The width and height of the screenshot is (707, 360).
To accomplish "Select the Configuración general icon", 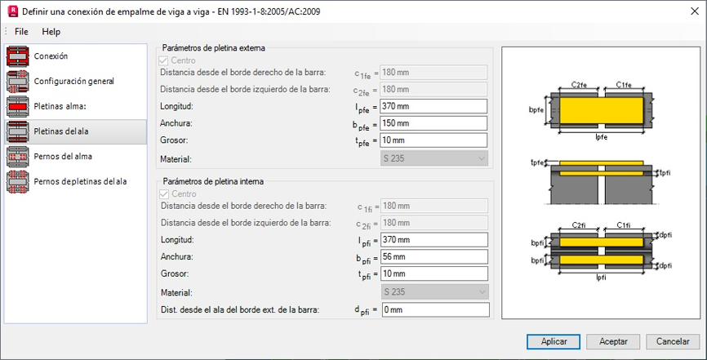I will point(18,82).
